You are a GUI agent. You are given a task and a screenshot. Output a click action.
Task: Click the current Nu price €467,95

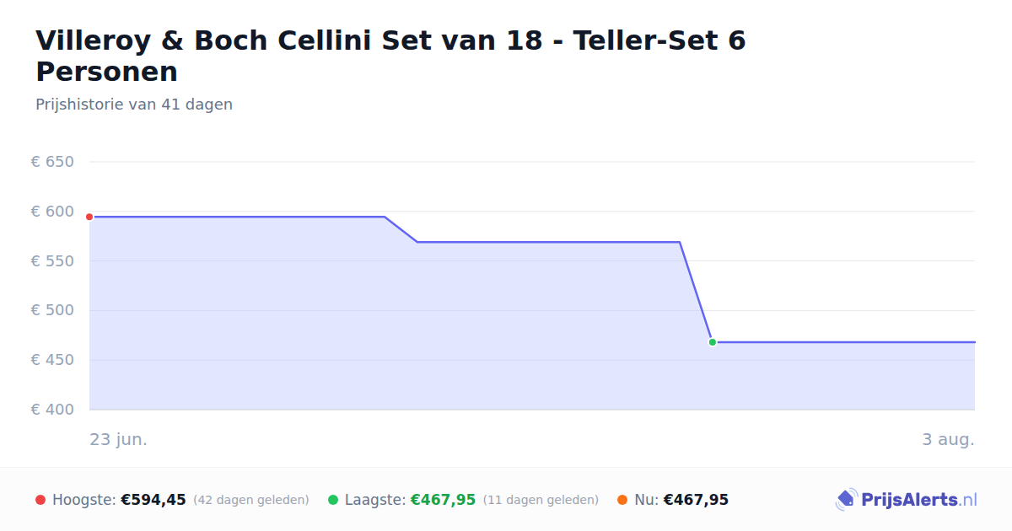tap(696, 500)
